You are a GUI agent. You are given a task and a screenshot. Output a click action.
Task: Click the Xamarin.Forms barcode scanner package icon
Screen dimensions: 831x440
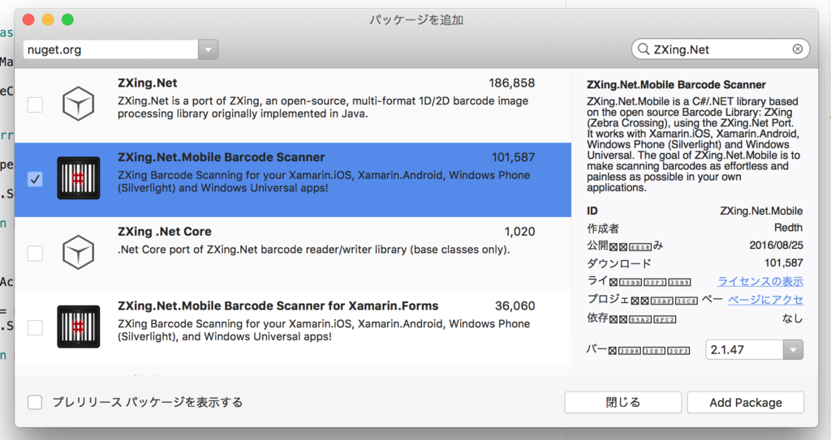click(x=79, y=327)
